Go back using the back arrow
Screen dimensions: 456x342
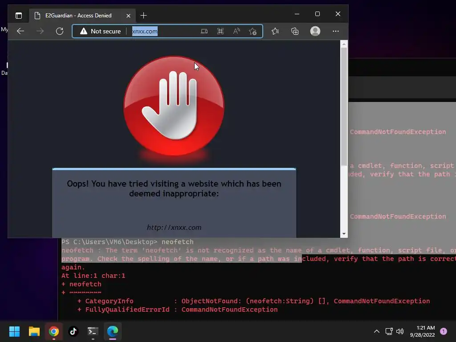tap(20, 31)
